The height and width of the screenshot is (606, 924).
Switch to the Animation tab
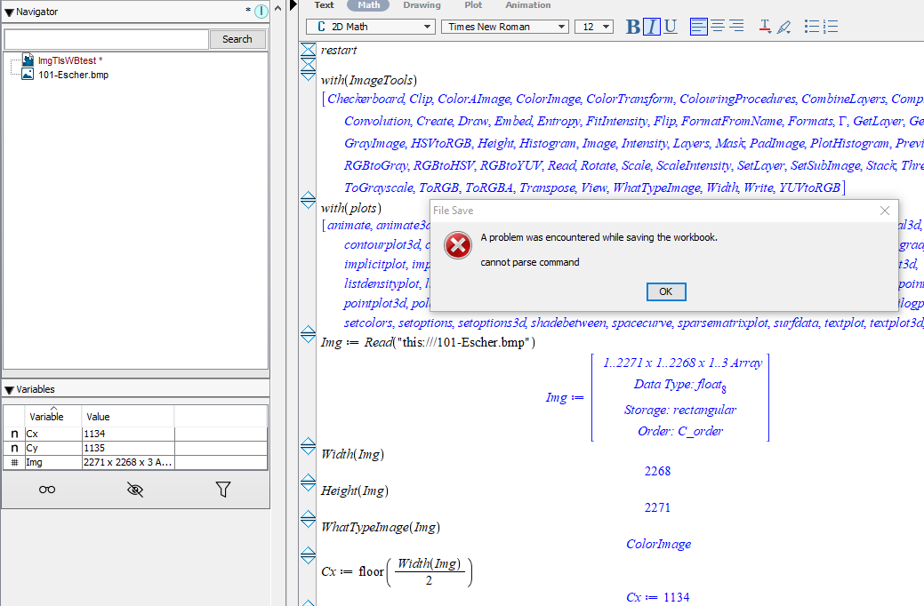528,4
